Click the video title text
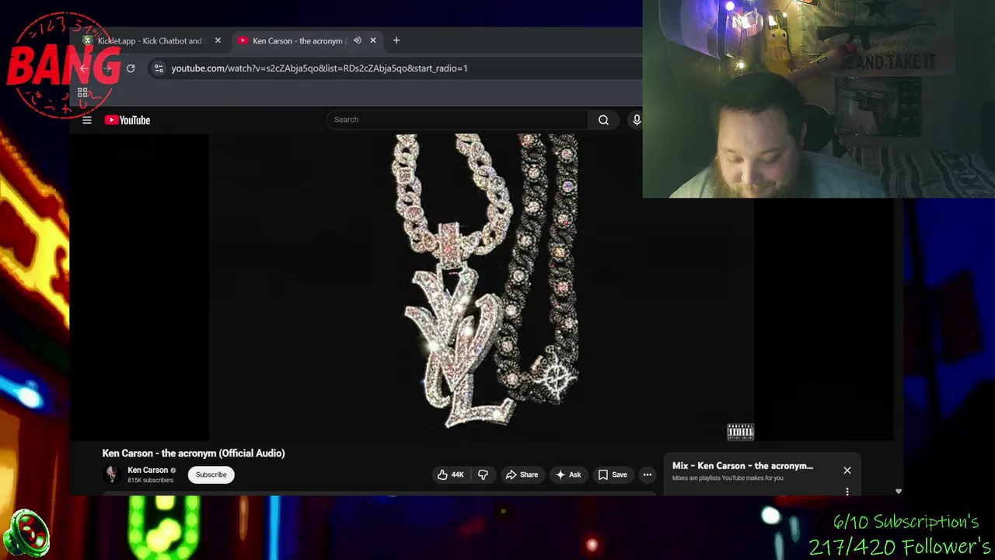The image size is (995, 560). click(x=194, y=453)
